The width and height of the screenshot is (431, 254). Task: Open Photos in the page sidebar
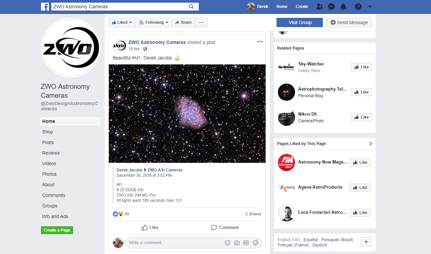click(x=49, y=174)
